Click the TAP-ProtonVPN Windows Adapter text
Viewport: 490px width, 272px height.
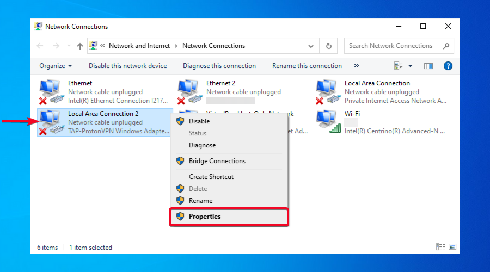tap(119, 131)
